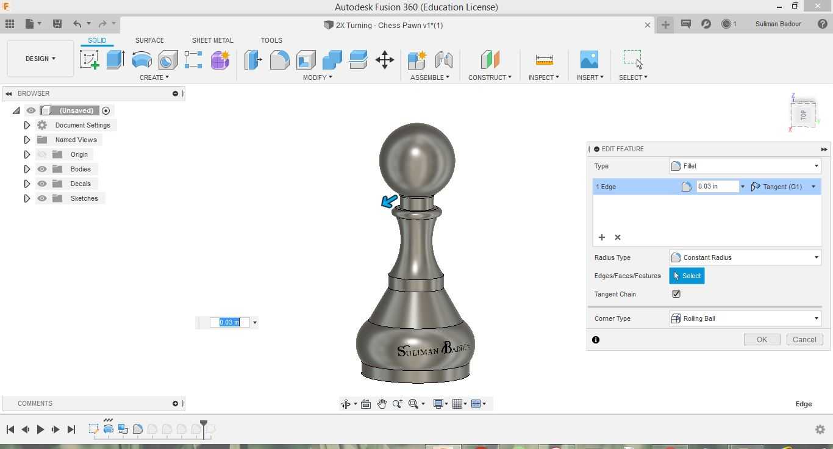Click the Select button for Edges/Faces/Features
The width and height of the screenshot is (833, 449).
pos(687,276)
